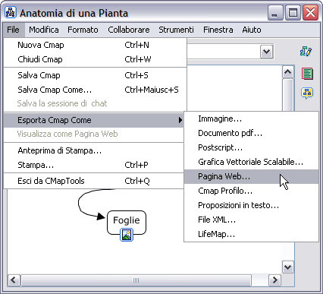Open the Formato menu
This screenshot has height=294, width=323.
click(x=83, y=30)
